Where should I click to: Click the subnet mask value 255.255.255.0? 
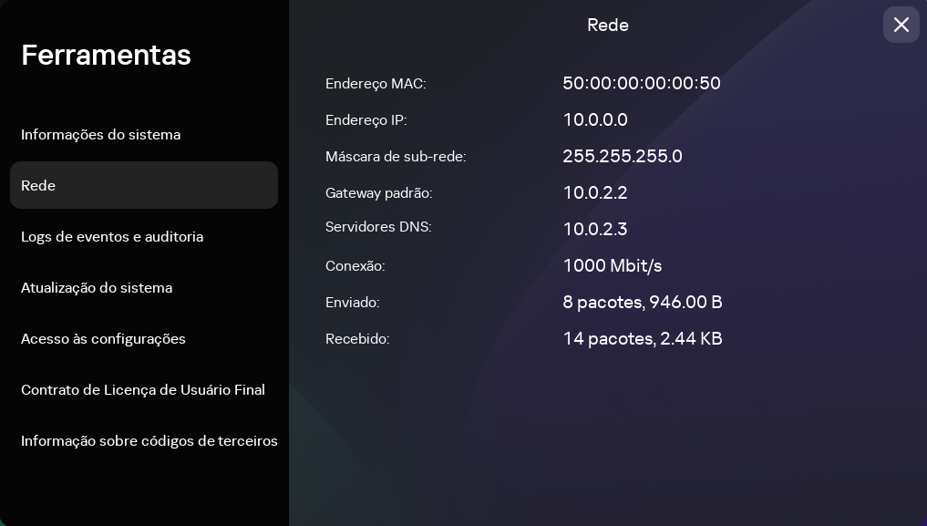click(623, 157)
